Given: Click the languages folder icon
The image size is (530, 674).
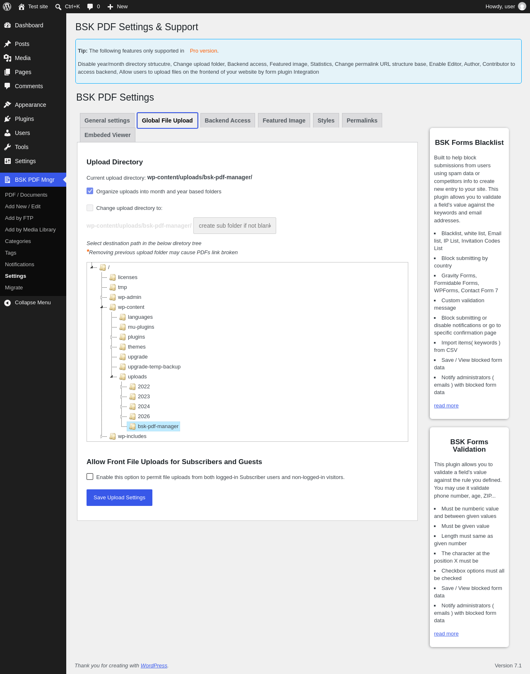Looking at the screenshot, I should (x=123, y=317).
